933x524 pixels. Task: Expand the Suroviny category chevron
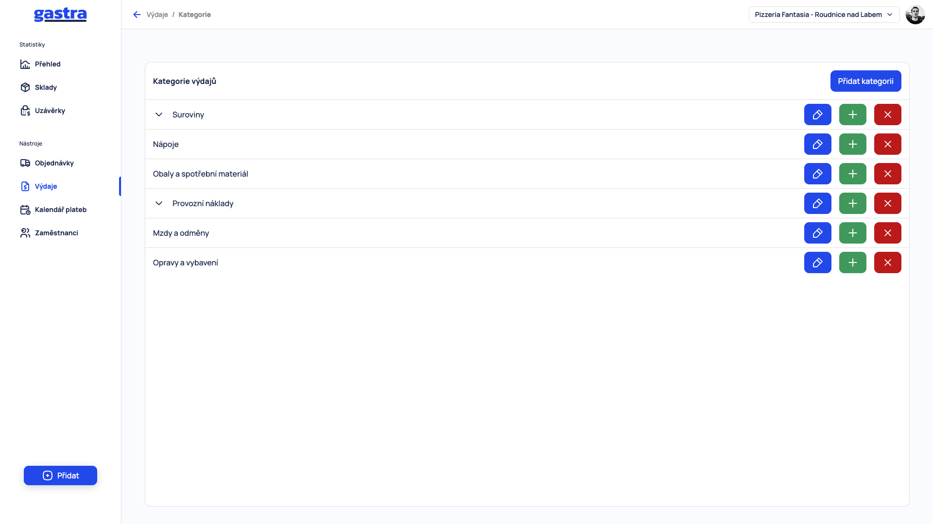[x=159, y=115]
